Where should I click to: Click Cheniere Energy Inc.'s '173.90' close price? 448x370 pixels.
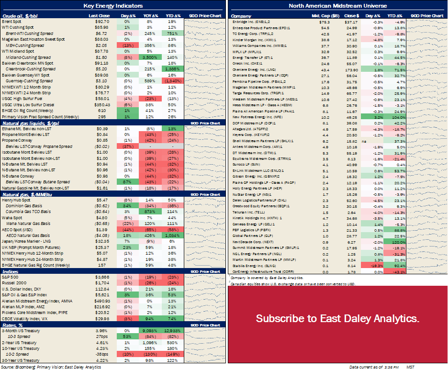click(351, 70)
